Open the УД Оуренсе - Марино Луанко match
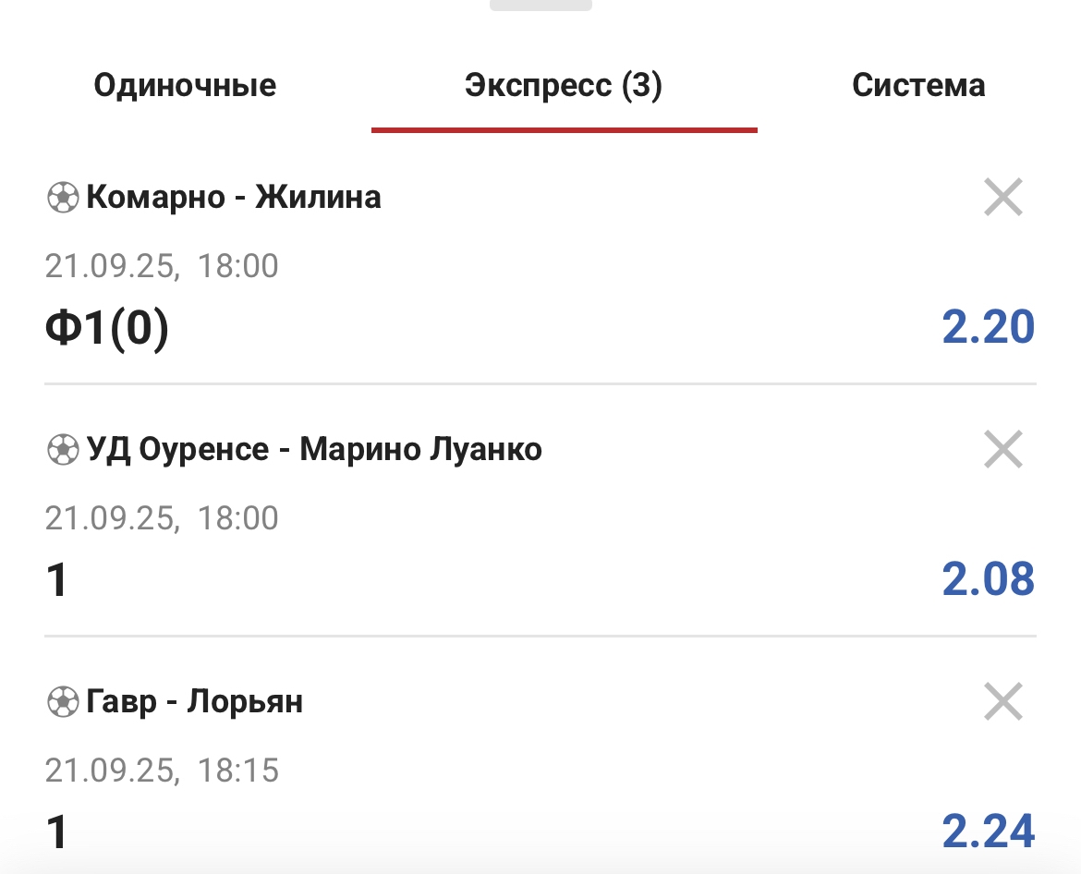This screenshot has height=874, width=1081. point(314,450)
